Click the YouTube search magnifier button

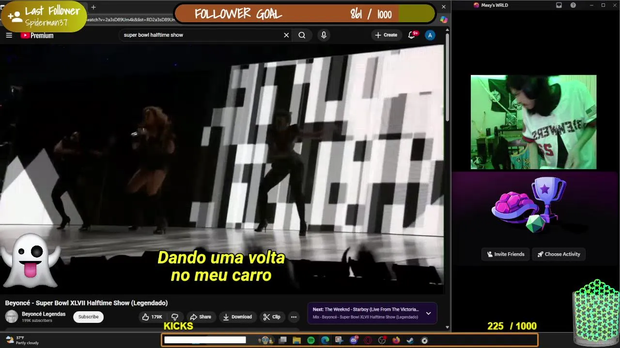[x=302, y=35]
